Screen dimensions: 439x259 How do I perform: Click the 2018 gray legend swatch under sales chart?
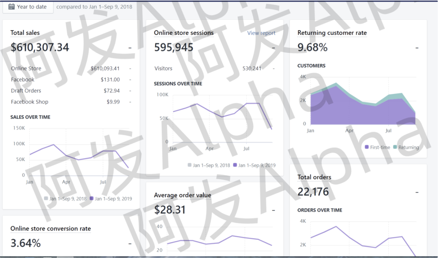tap(46, 198)
